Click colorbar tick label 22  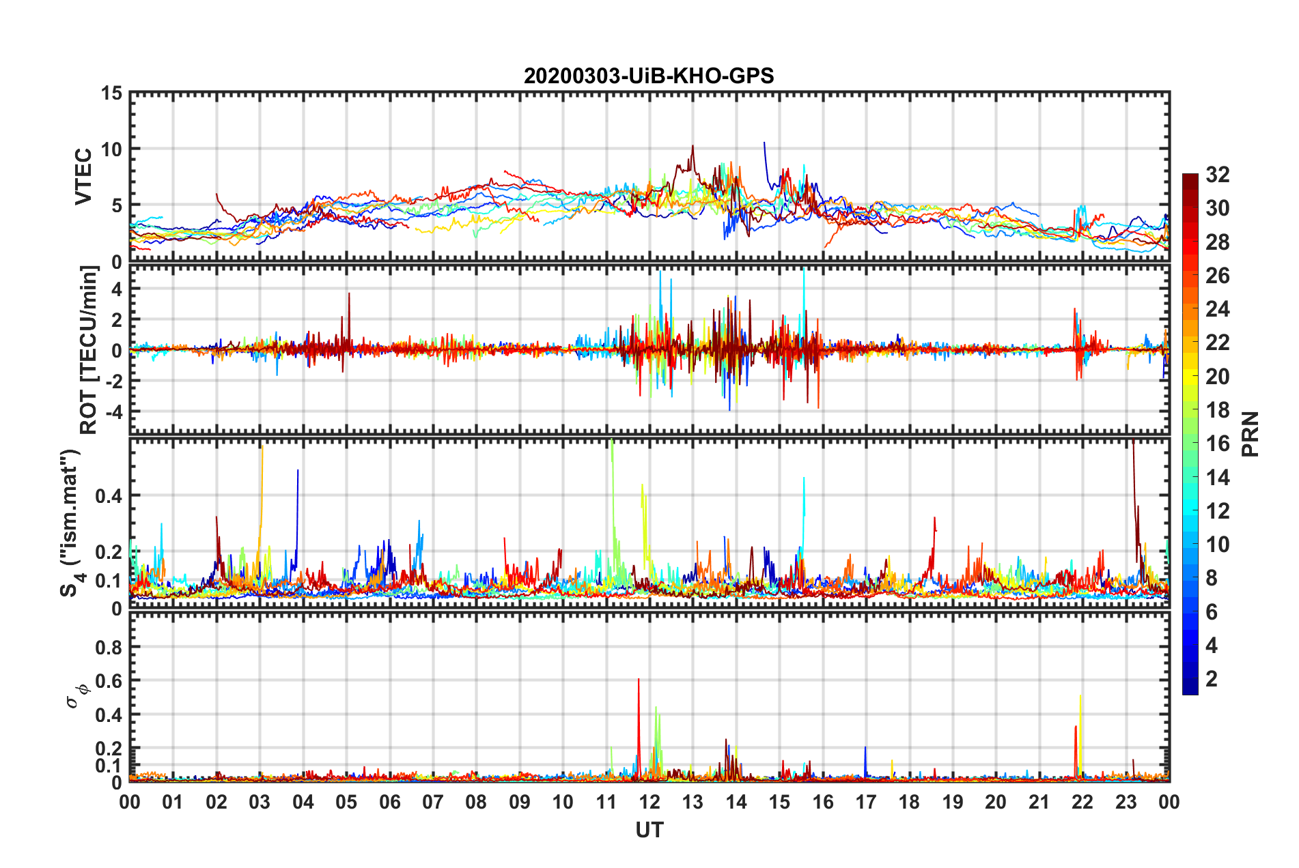(x=1217, y=343)
